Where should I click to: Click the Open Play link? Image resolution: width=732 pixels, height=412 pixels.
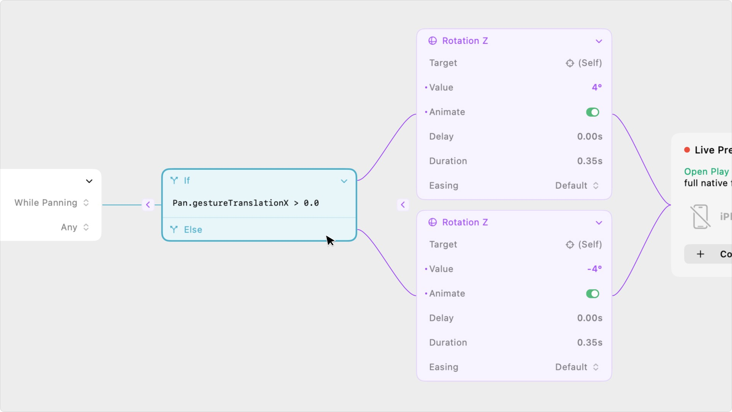click(x=706, y=172)
